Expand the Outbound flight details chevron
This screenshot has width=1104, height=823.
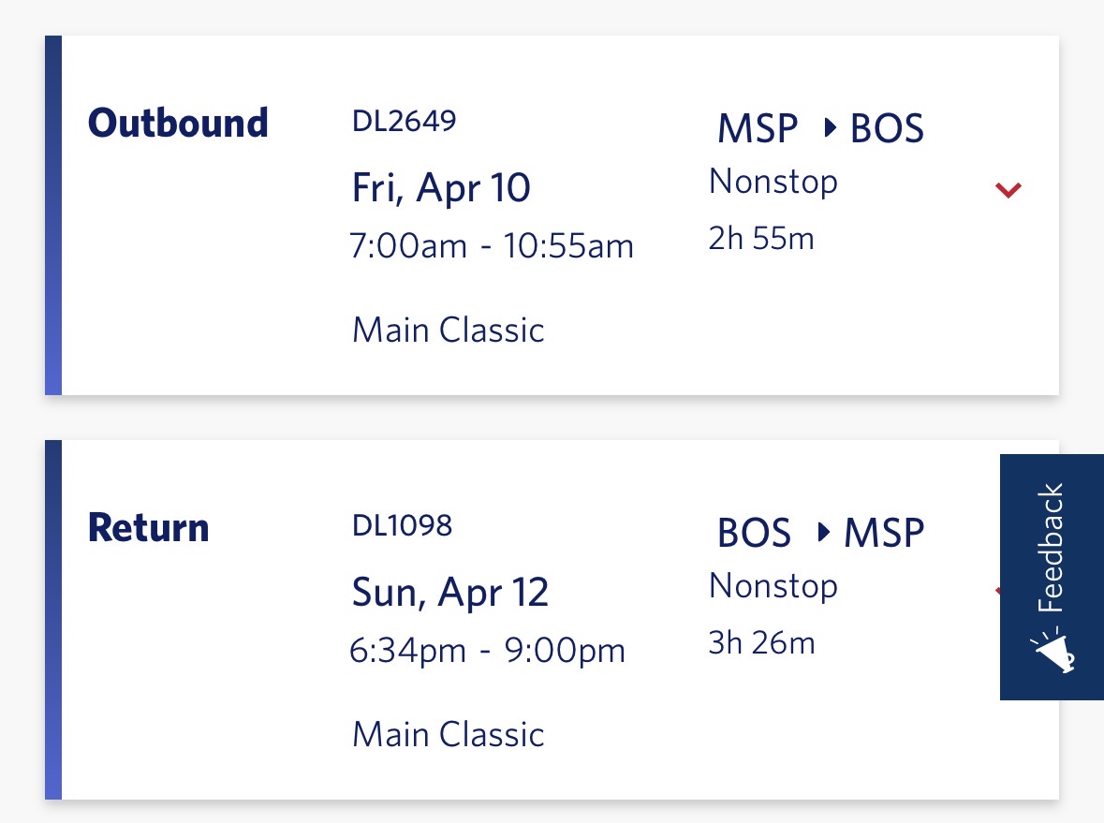point(1008,190)
